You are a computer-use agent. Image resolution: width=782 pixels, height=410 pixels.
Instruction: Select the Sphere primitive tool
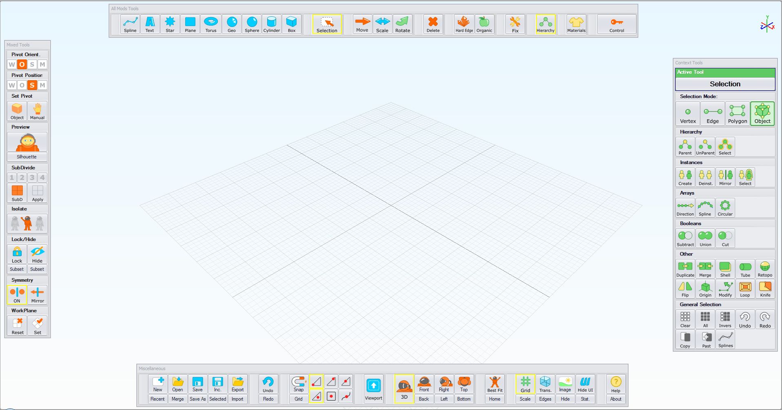252,24
